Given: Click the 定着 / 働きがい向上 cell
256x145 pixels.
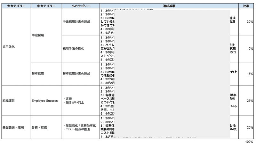Looking at the screenshot, I should (81, 101).
